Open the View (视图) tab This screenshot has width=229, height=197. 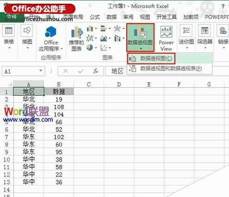(145, 17)
